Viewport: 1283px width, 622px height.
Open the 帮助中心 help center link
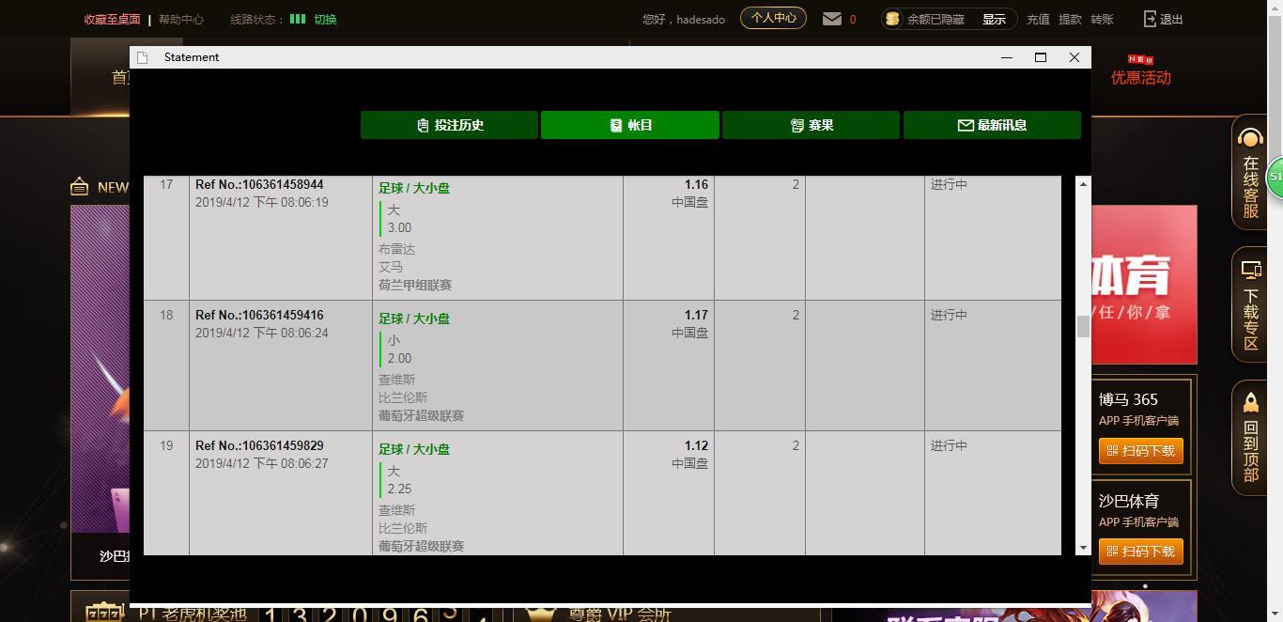tap(181, 19)
